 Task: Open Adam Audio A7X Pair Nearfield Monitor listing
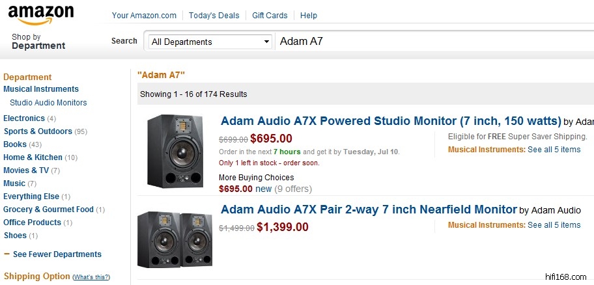(369, 210)
